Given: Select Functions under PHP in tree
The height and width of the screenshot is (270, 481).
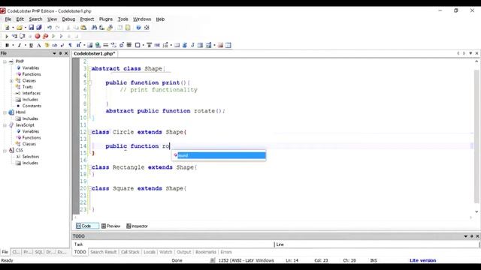Looking at the screenshot, I should (x=32, y=74).
